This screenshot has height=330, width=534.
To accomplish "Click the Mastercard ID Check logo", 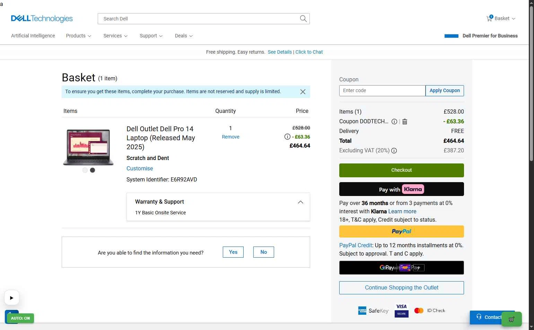I will pyautogui.click(x=430, y=311).
